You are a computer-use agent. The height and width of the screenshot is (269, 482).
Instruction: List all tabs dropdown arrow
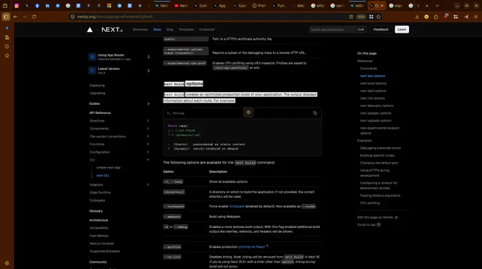click(x=437, y=6)
